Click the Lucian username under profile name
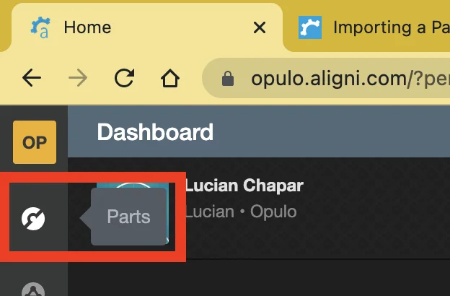Screen dimensions: 450x296 [x=209, y=212]
